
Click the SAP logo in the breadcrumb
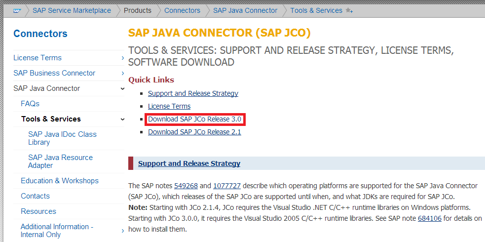(x=17, y=10)
